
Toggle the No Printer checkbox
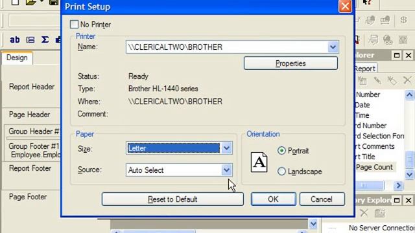coord(74,25)
